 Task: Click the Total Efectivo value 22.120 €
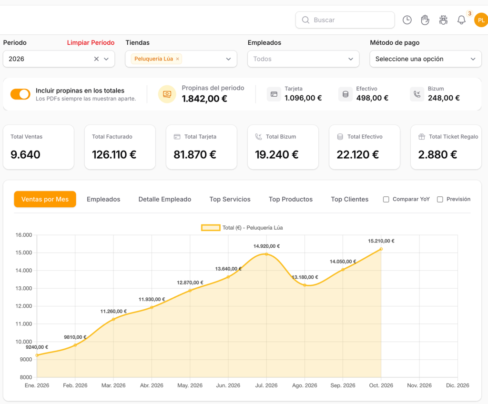tap(358, 154)
